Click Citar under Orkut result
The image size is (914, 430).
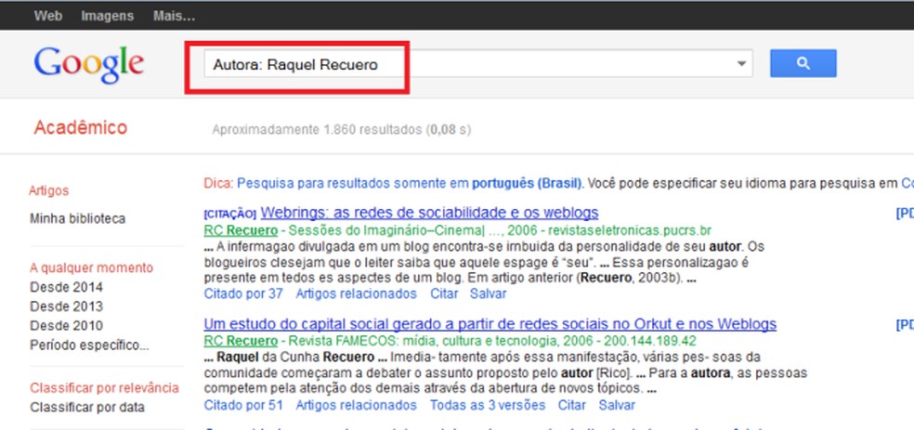572,405
